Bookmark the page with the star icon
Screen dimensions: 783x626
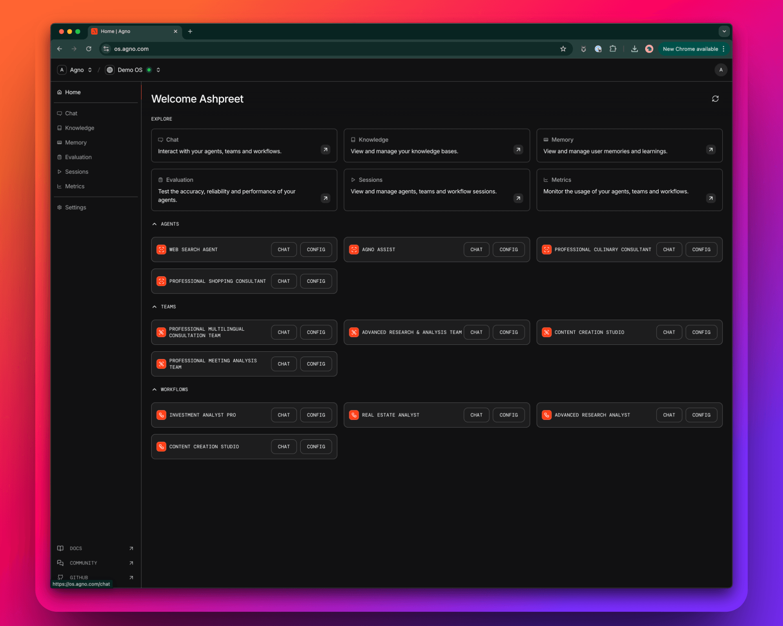click(563, 49)
